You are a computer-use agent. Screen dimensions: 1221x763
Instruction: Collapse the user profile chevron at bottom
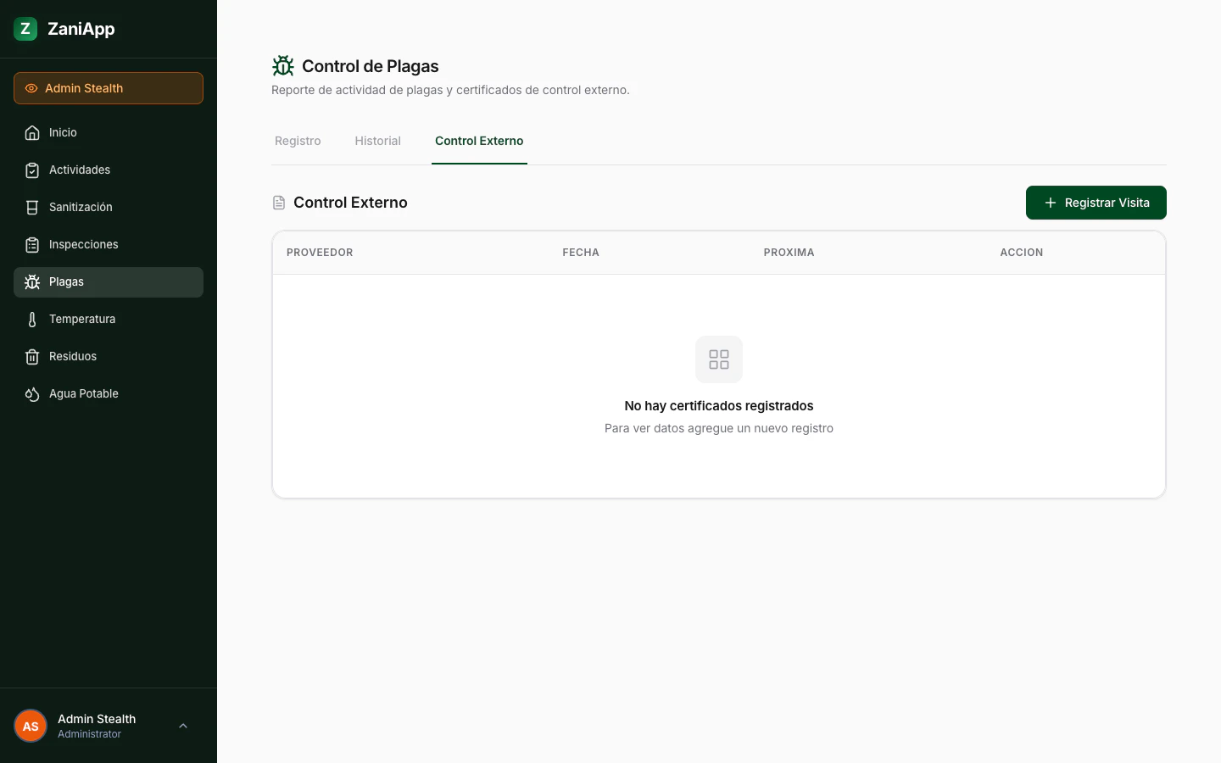[183, 726]
